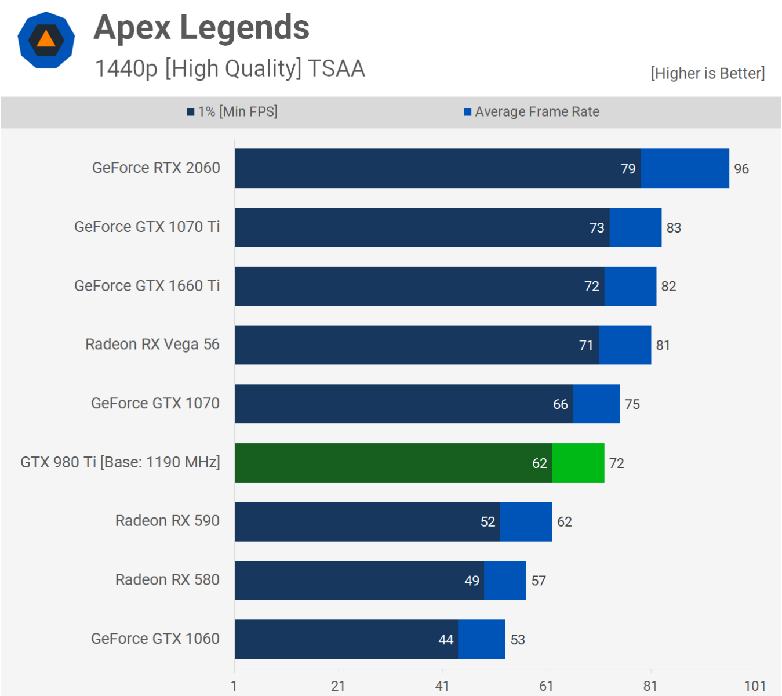Click the "62" value inside the GTX 980 Ti bar
Screen dimensions: 782x696
(540, 463)
